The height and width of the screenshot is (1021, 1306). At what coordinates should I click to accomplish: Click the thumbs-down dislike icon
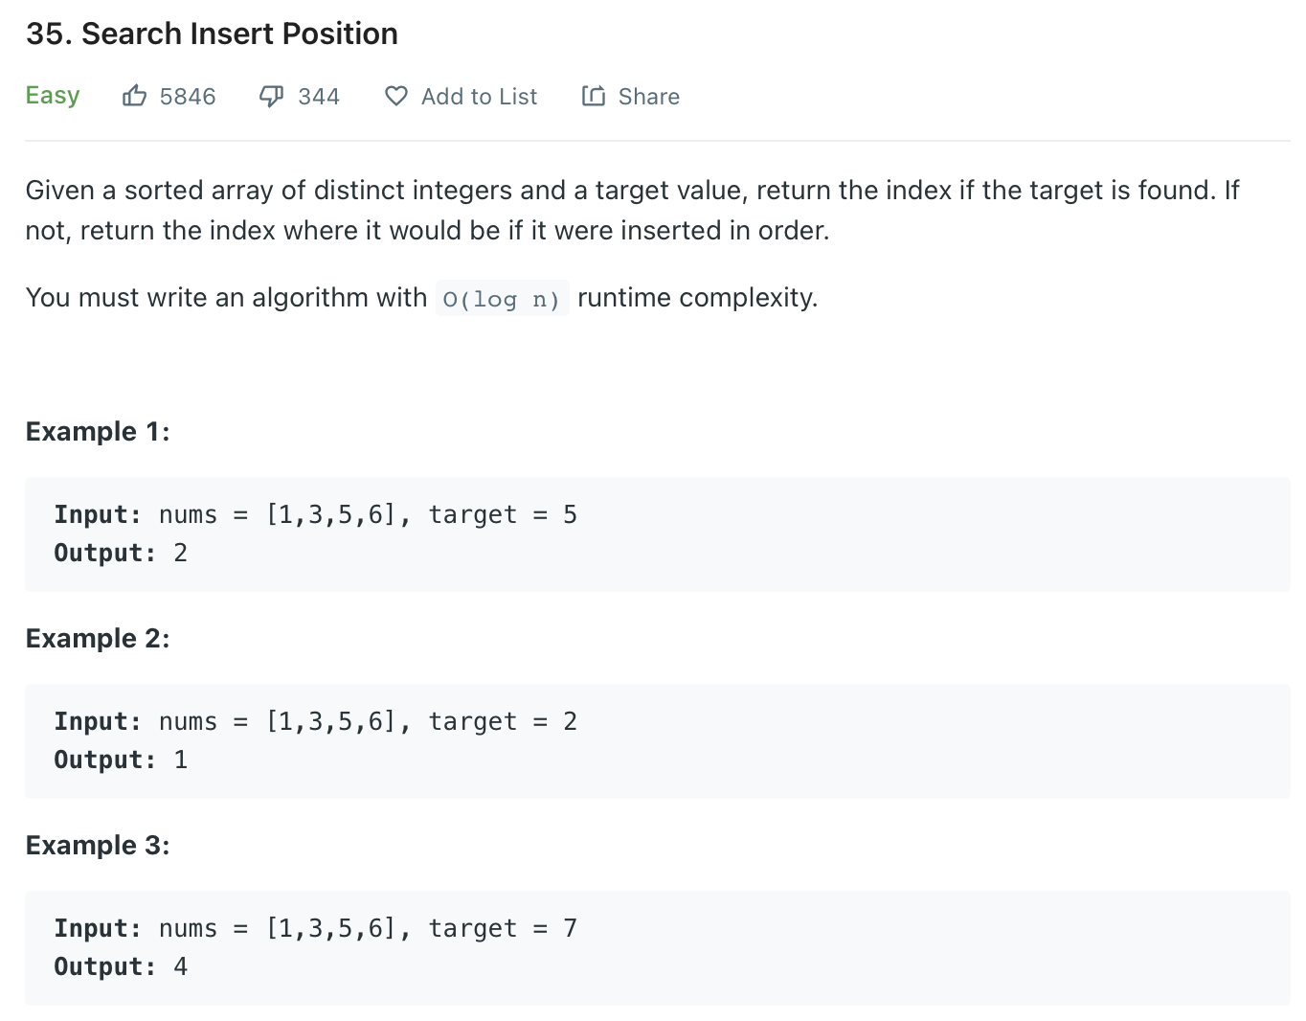tap(271, 95)
